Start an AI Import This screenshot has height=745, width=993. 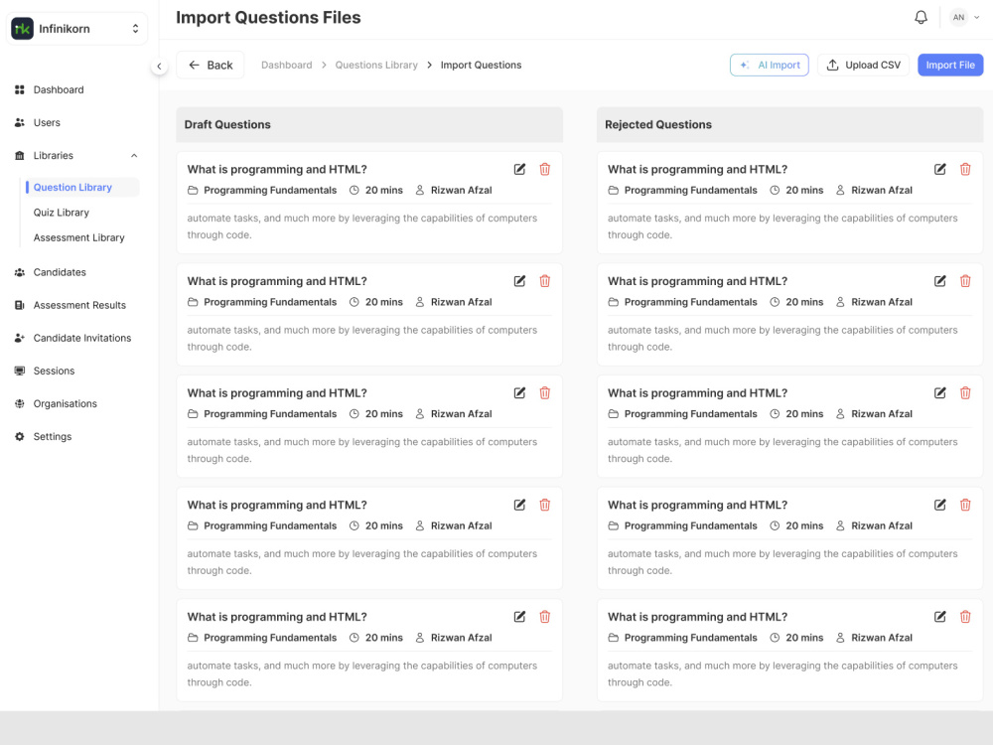point(770,66)
